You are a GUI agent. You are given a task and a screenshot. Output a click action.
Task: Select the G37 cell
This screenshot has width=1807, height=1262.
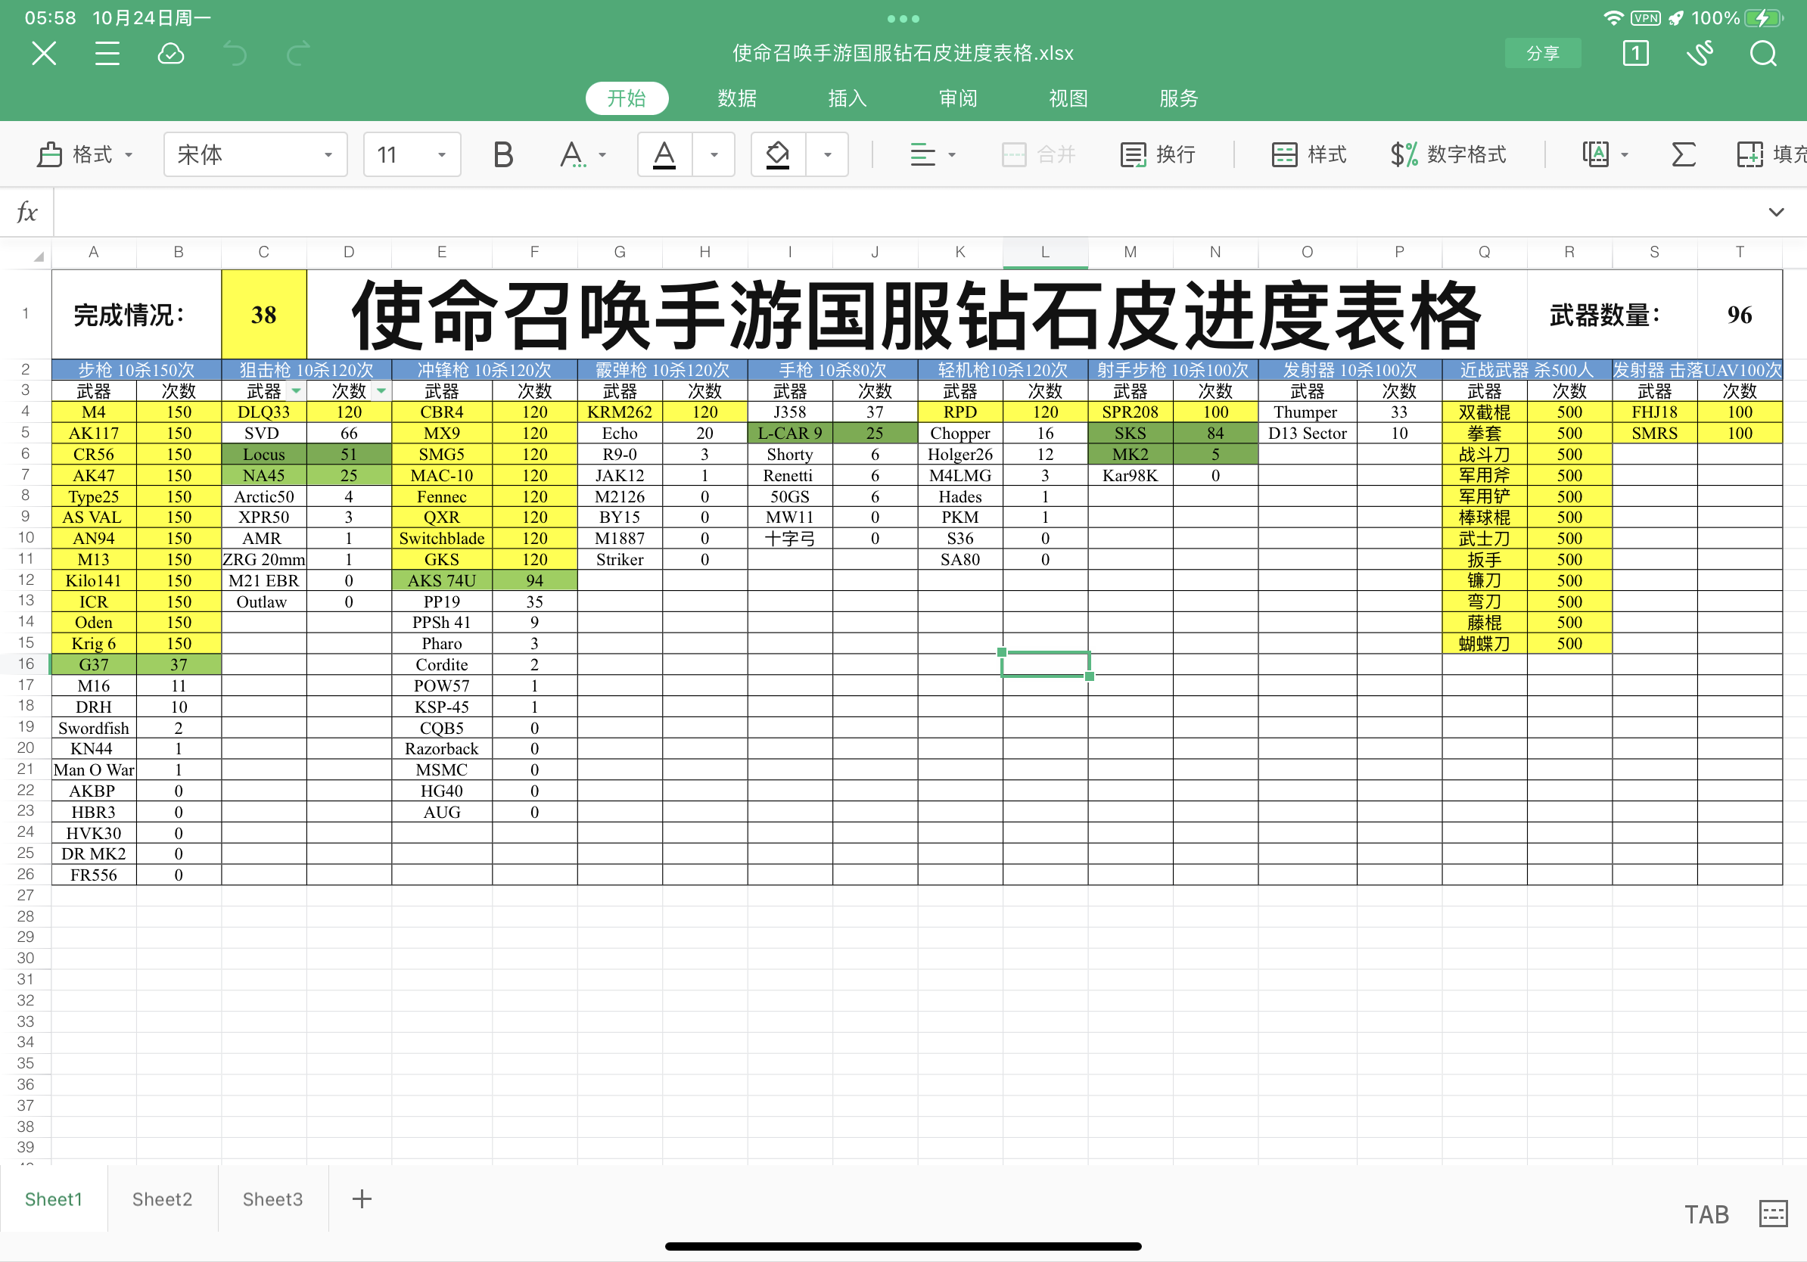click(94, 664)
